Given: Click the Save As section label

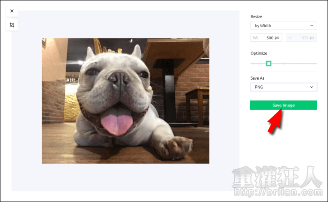Looking at the screenshot, I should click(258, 78).
